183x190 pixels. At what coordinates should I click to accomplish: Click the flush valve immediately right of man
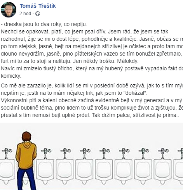46,153
